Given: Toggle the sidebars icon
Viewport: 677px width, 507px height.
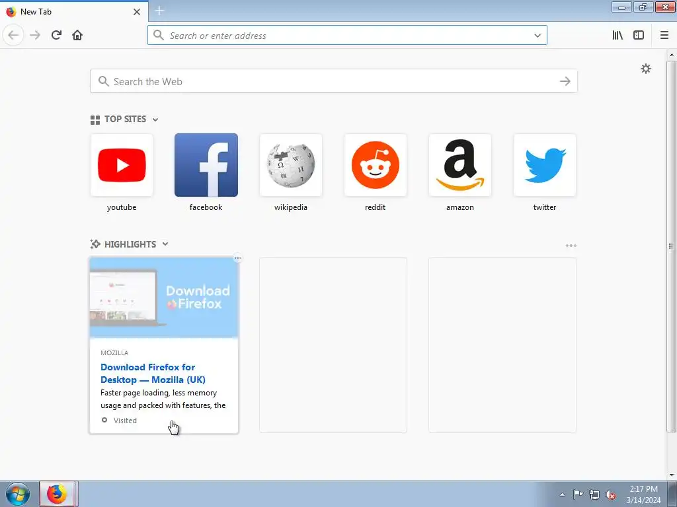Looking at the screenshot, I should click(639, 35).
